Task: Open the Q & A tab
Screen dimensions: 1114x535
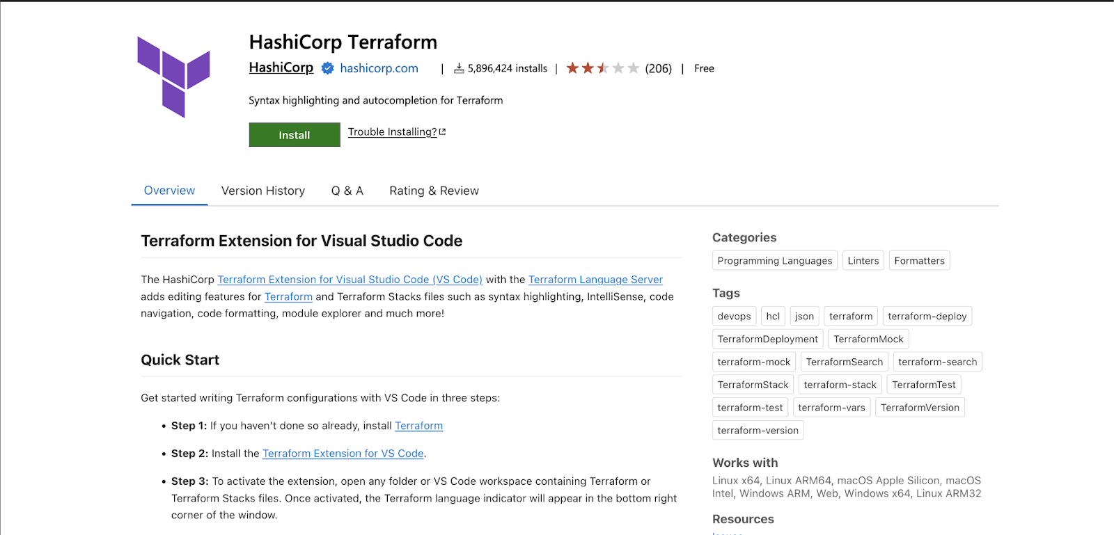Action: [x=347, y=191]
